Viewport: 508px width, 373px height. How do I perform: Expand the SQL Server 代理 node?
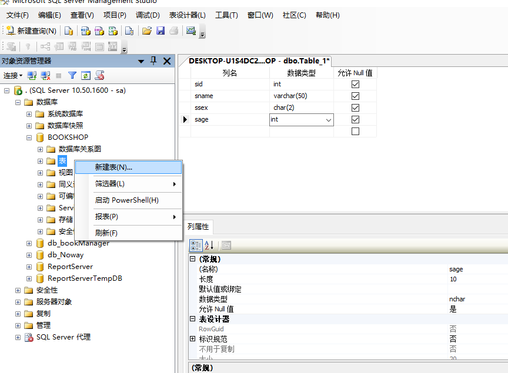[18, 337]
